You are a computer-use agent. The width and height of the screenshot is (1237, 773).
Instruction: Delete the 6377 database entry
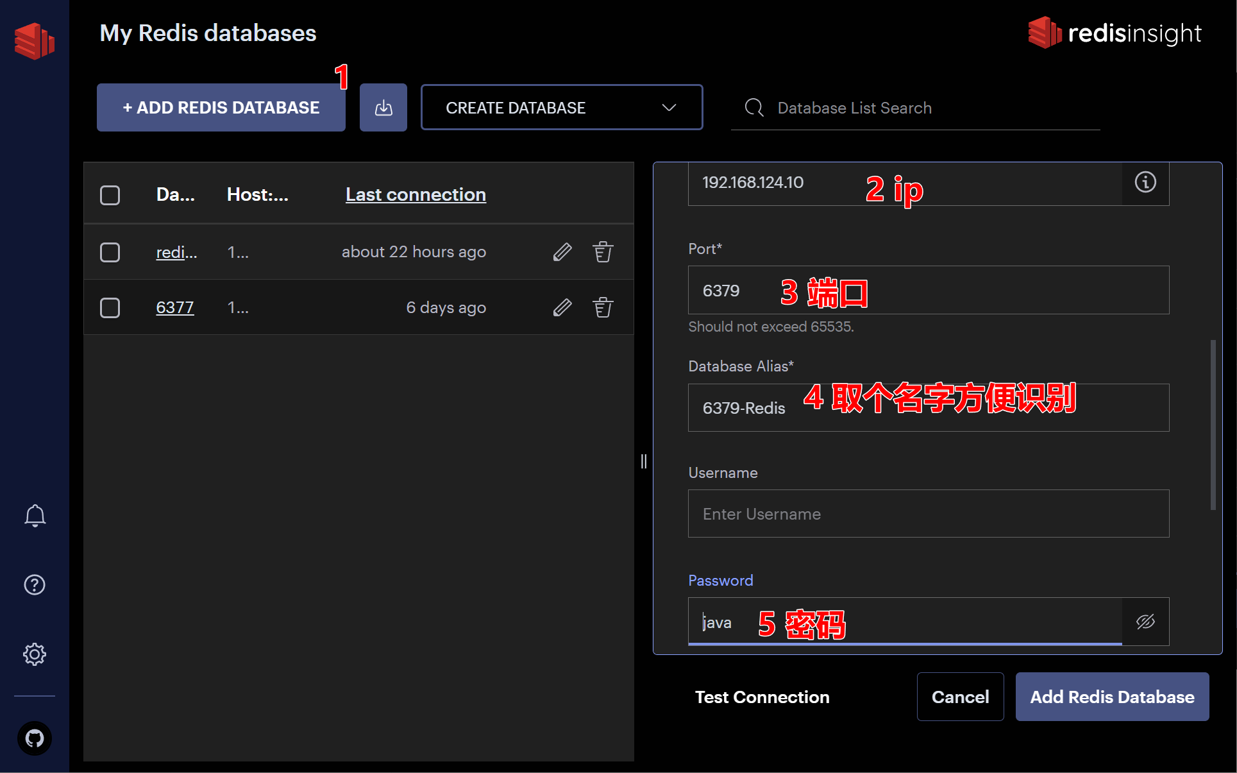pos(602,307)
